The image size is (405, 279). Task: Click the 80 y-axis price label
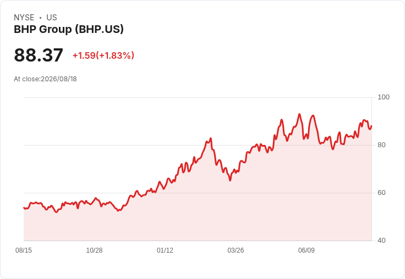pos(381,145)
